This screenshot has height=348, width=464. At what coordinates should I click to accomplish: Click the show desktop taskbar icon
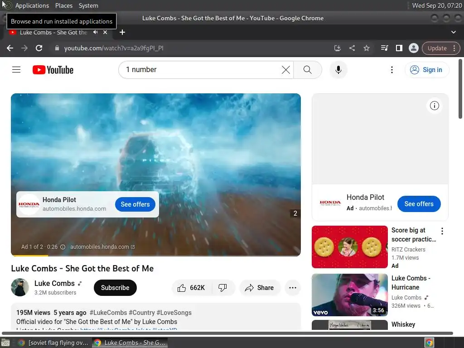(x=5, y=343)
